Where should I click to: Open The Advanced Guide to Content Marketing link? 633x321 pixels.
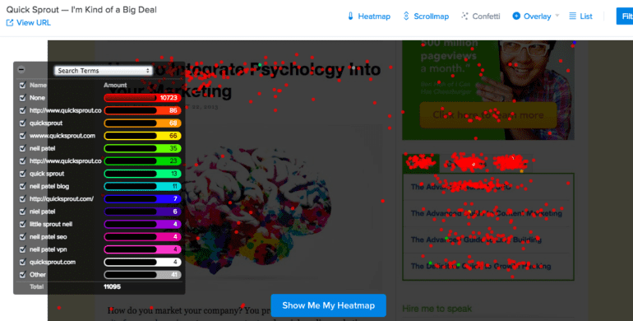pos(486,213)
